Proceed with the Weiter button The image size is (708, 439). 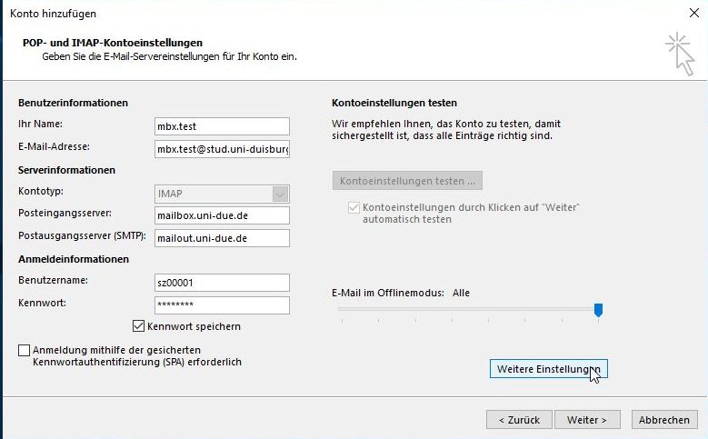[586, 420]
